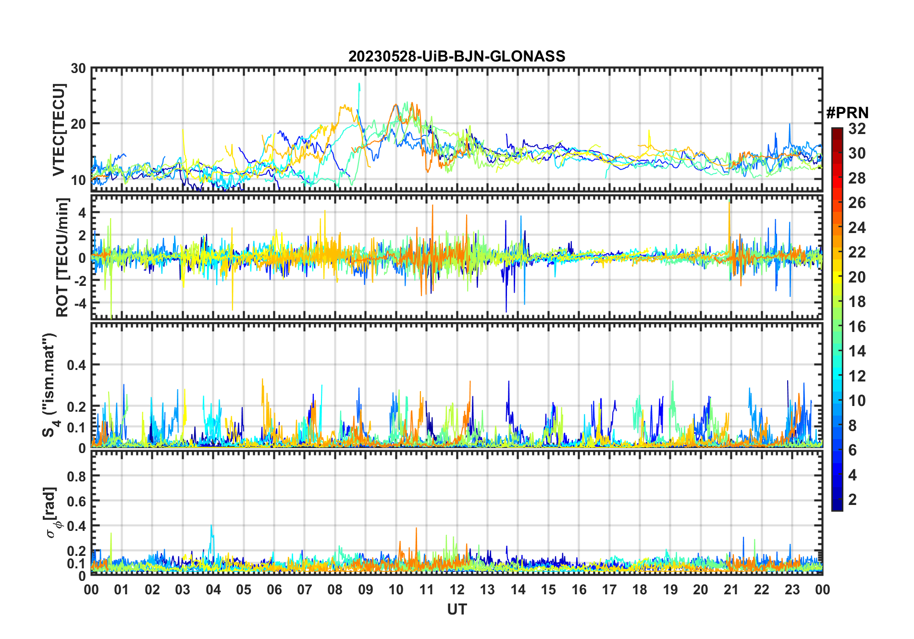Pick the orange colorbar segment beside 24
Image resolution: width=914 pixels, height=639 pixels.
[x=837, y=227]
